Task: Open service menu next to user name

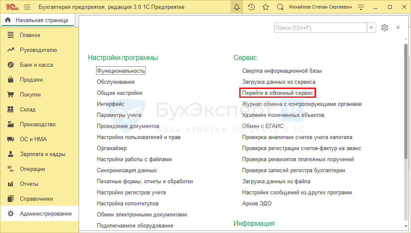Action: click(361, 7)
